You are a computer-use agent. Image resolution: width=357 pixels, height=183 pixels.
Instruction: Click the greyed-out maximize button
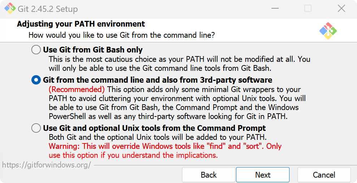308,9
